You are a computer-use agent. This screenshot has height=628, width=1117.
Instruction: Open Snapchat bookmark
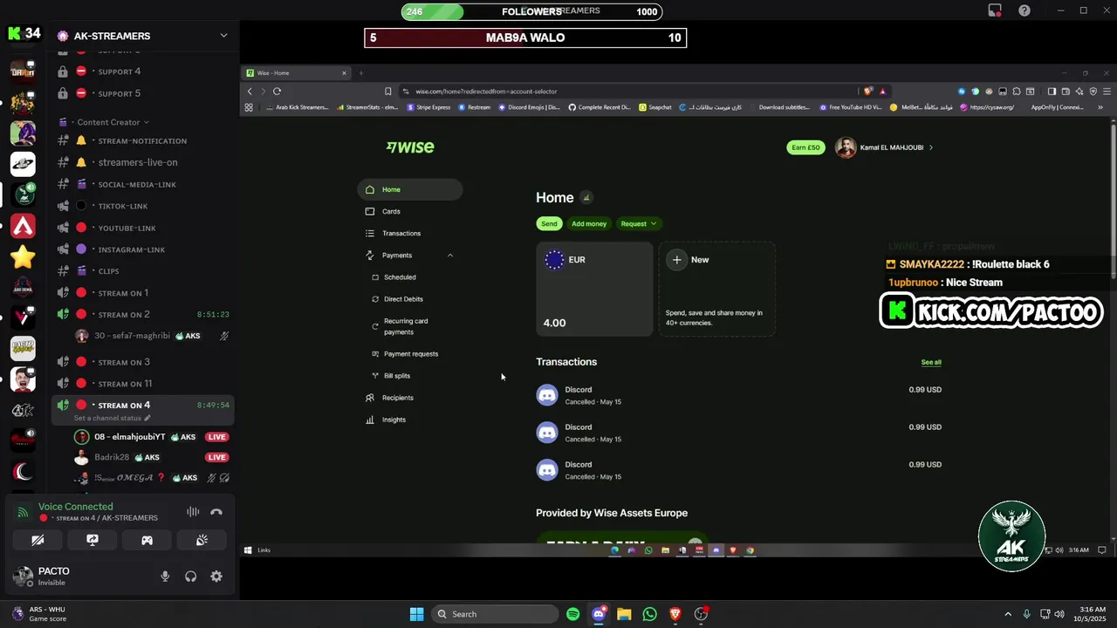pyautogui.click(x=655, y=107)
